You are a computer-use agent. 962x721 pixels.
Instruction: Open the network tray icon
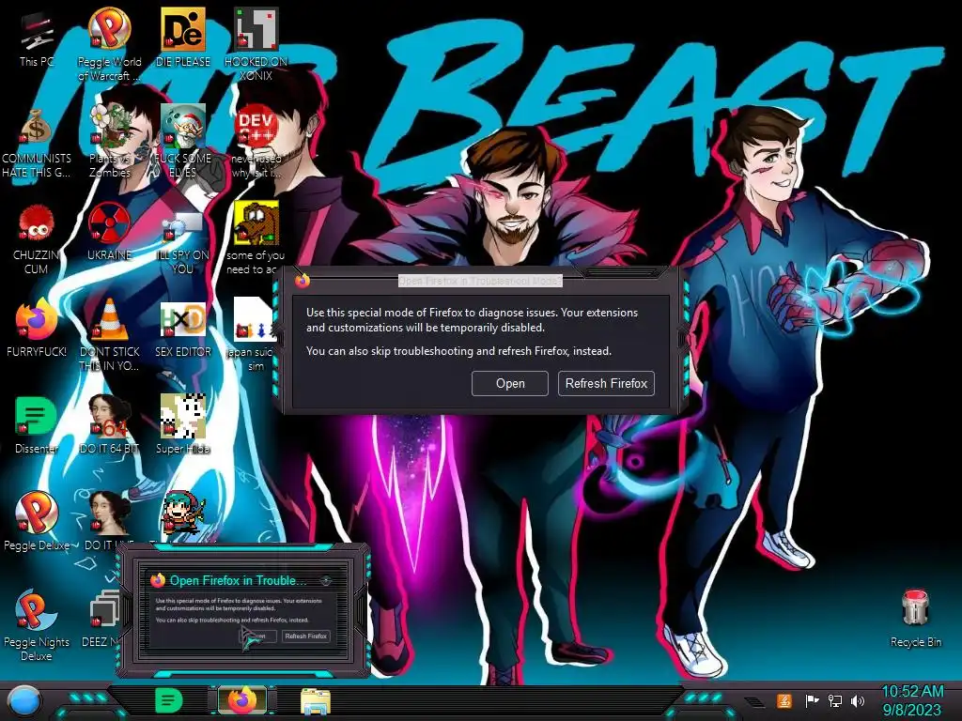[x=835, y=700]
